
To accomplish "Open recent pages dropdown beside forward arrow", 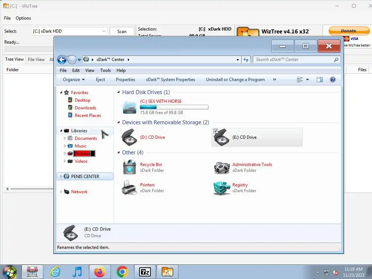I will pyautogui.click(x=79, y=60).
